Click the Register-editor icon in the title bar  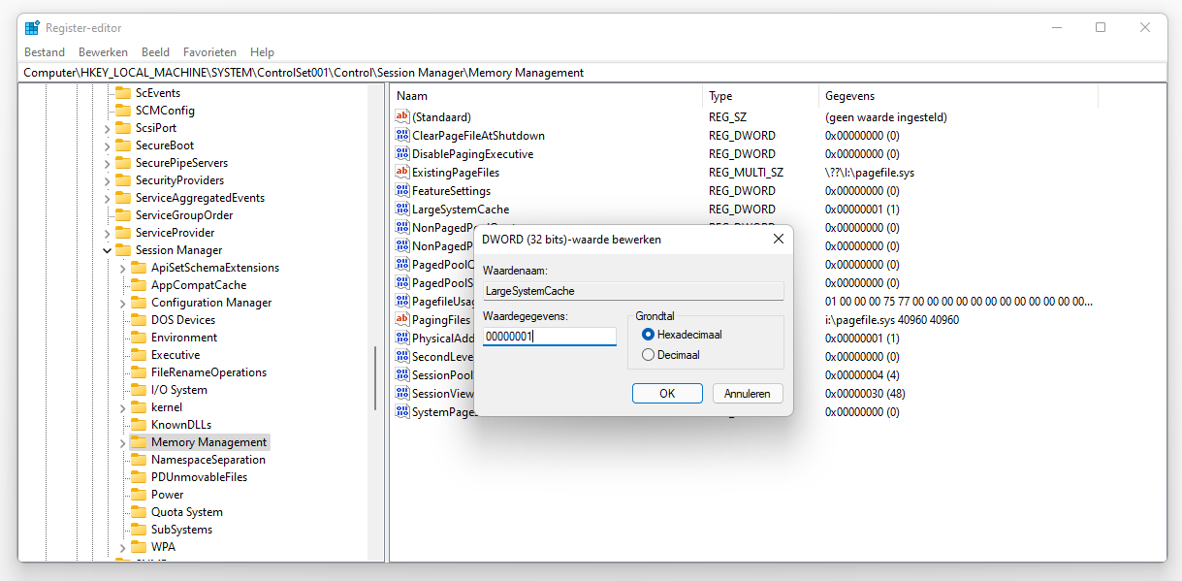[x=30, y=27]
